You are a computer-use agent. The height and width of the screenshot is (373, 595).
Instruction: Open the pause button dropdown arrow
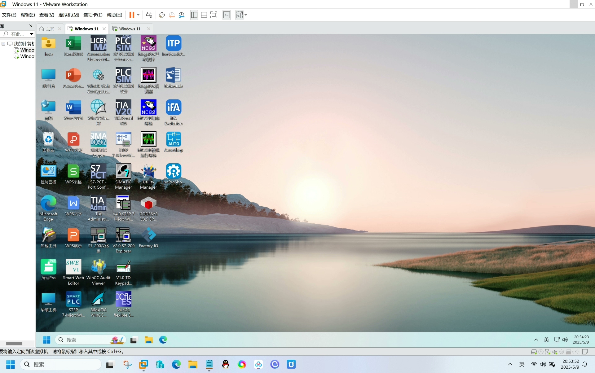tap(138, 15)
